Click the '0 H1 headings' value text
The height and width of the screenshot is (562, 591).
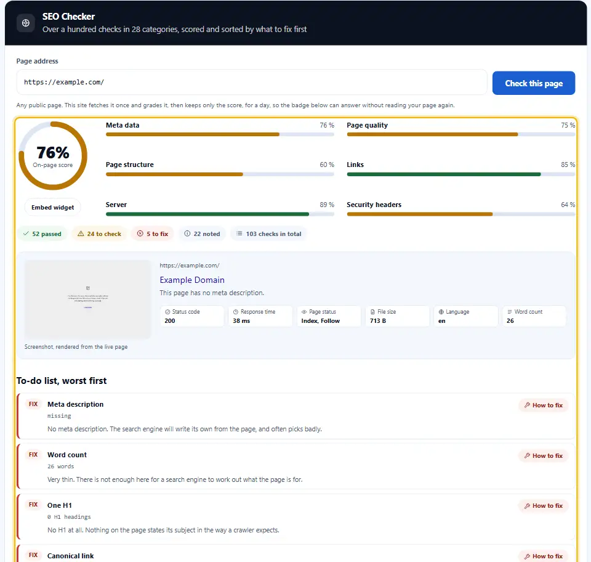point(69,517)
